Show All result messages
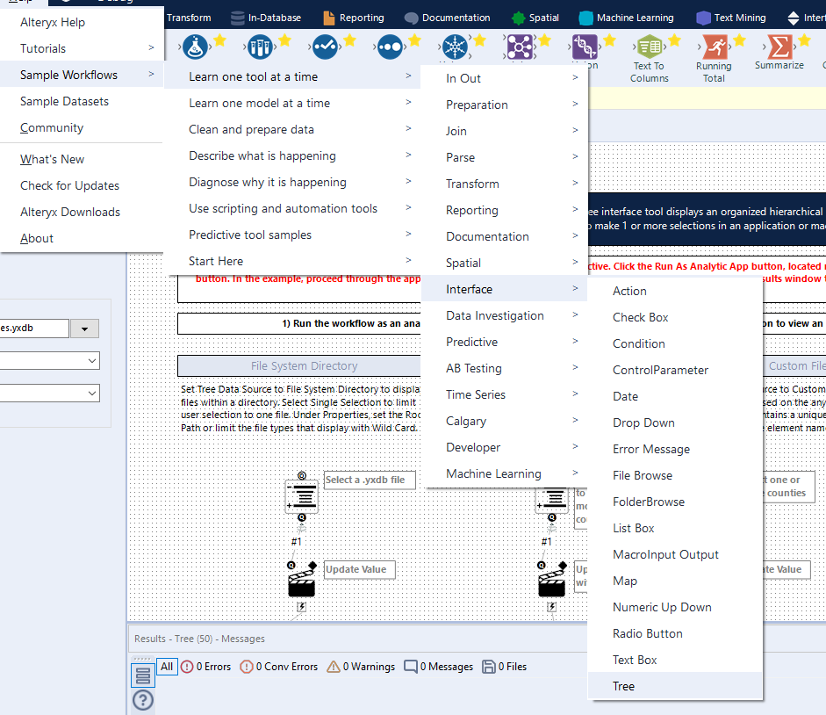This screenshot has width=826, height=715. coord(167,667)
